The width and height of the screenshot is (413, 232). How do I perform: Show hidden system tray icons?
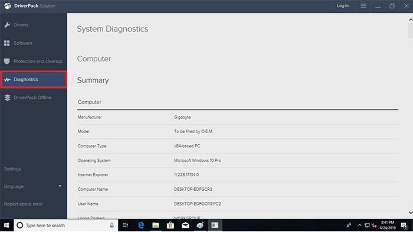tap(359, 225)
